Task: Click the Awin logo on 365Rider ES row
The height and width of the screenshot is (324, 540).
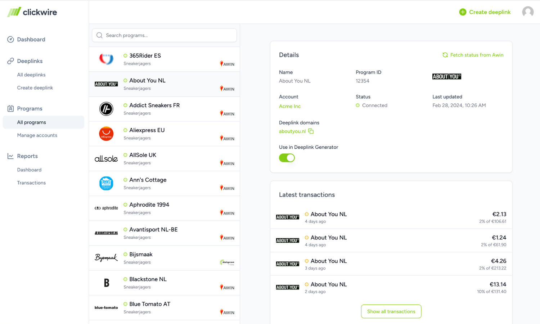Action: pyautogui.click(x=227, y=64)
